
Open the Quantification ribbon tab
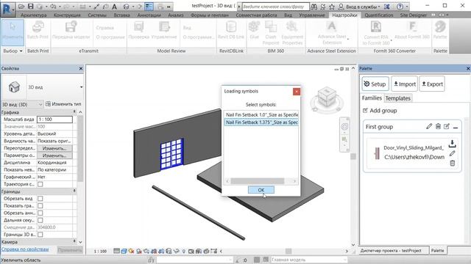379,15
